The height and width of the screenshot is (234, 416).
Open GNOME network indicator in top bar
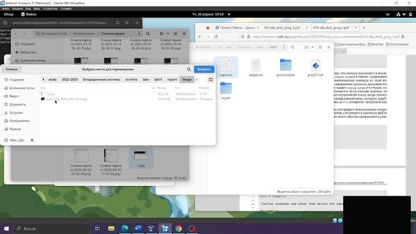pos(398,14)
